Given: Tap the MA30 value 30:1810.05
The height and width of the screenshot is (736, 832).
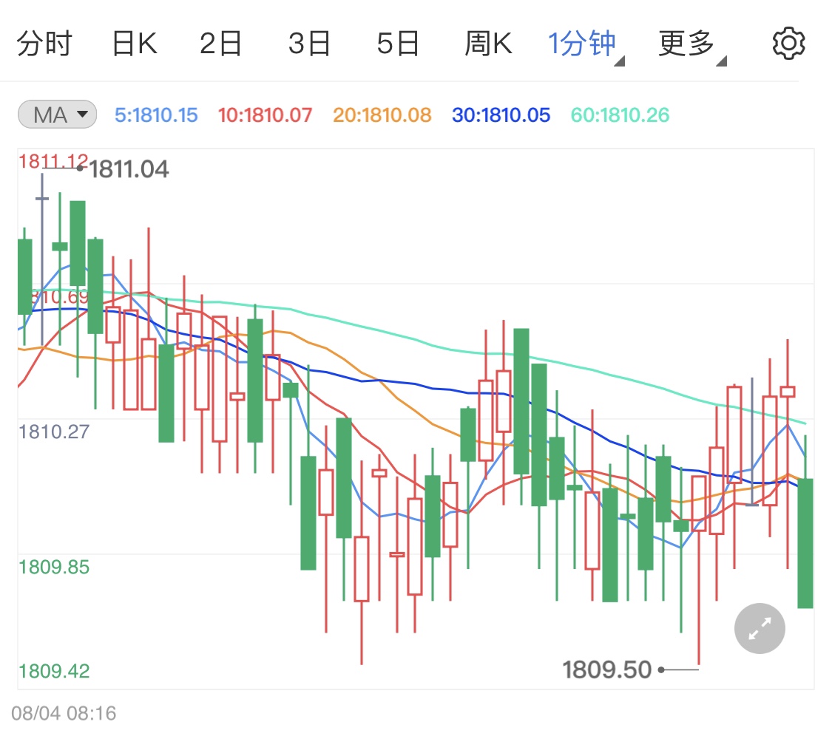Looking at the screenshot, I should [x=501, y=115].
